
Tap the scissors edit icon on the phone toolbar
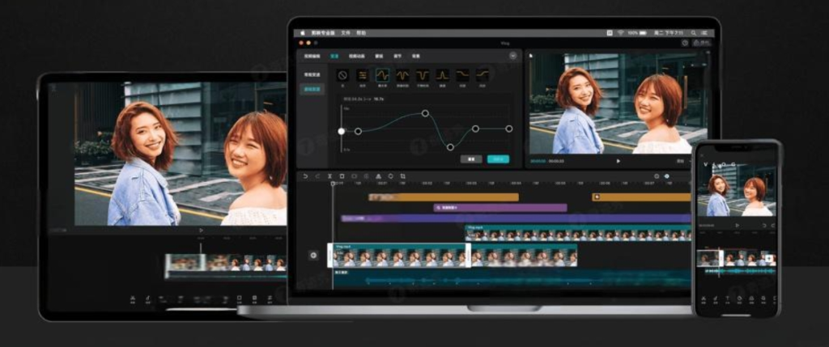tap(704, 300)
